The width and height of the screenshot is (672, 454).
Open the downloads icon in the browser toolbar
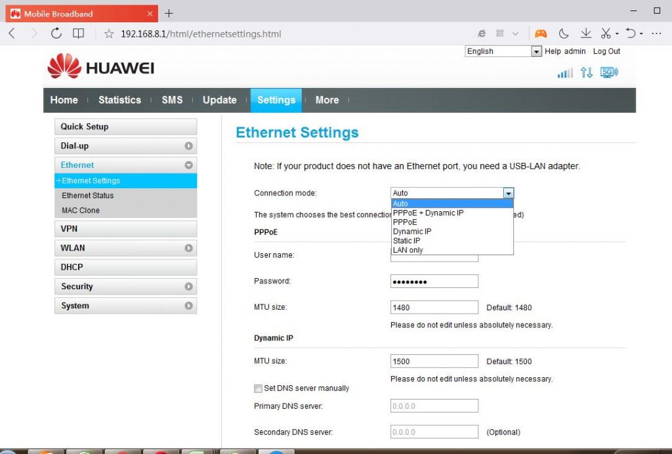point(585,33)
